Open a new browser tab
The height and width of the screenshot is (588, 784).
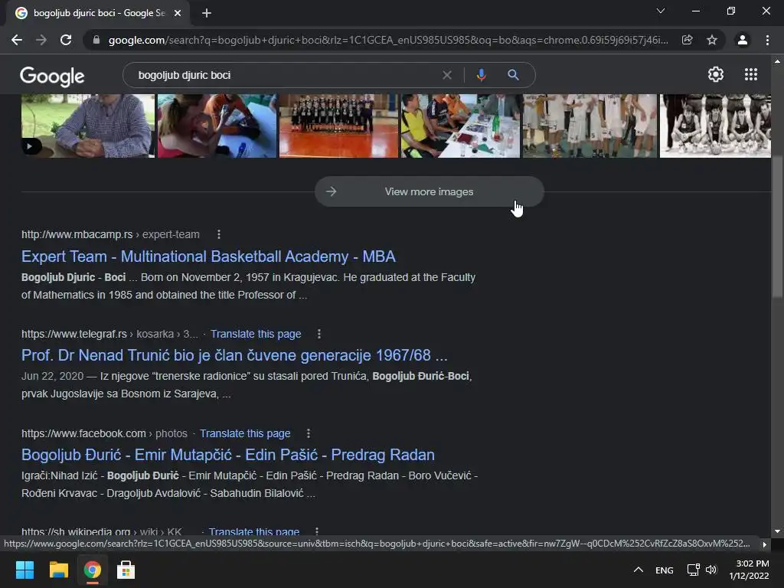click(x=207, y=13)
